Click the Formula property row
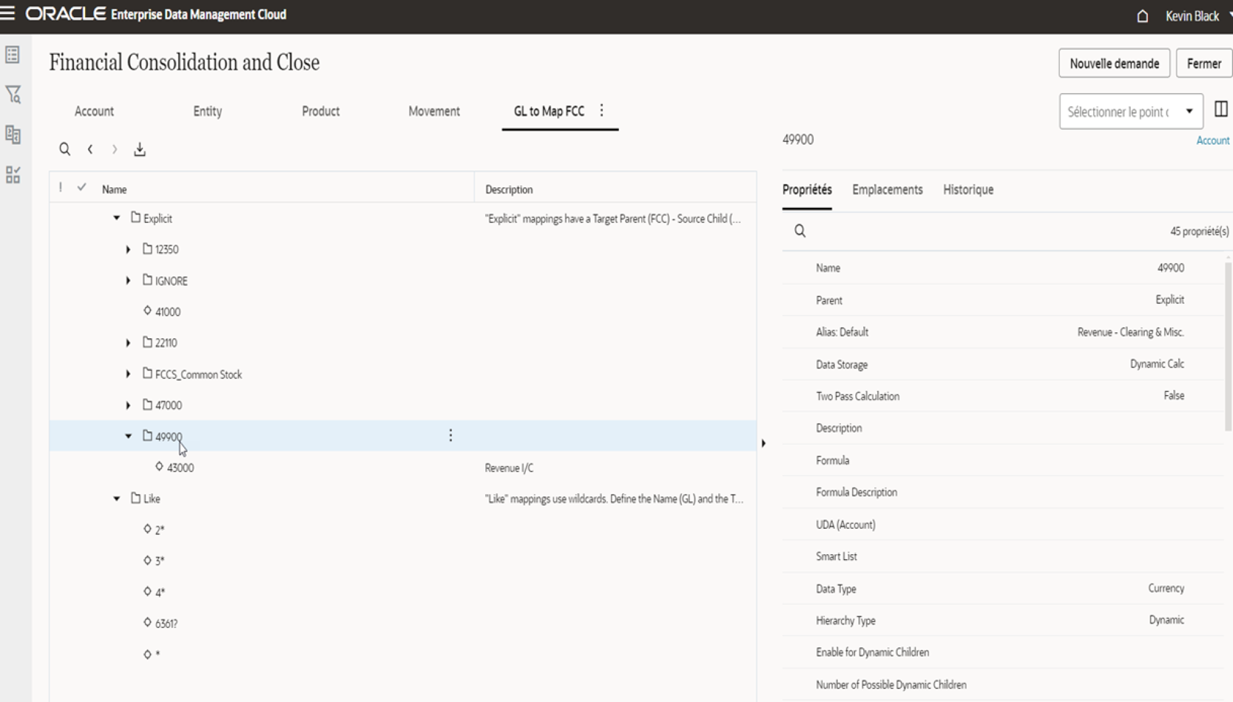 [1002, 460]
